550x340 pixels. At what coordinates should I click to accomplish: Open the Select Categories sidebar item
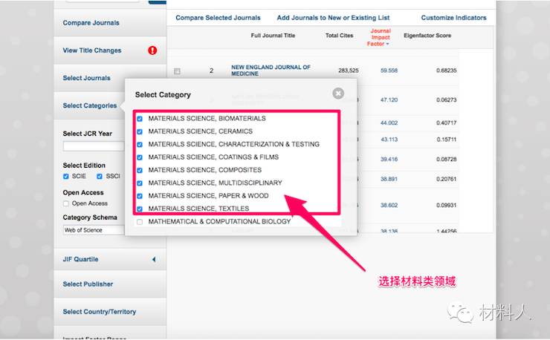tap(90, 105)
